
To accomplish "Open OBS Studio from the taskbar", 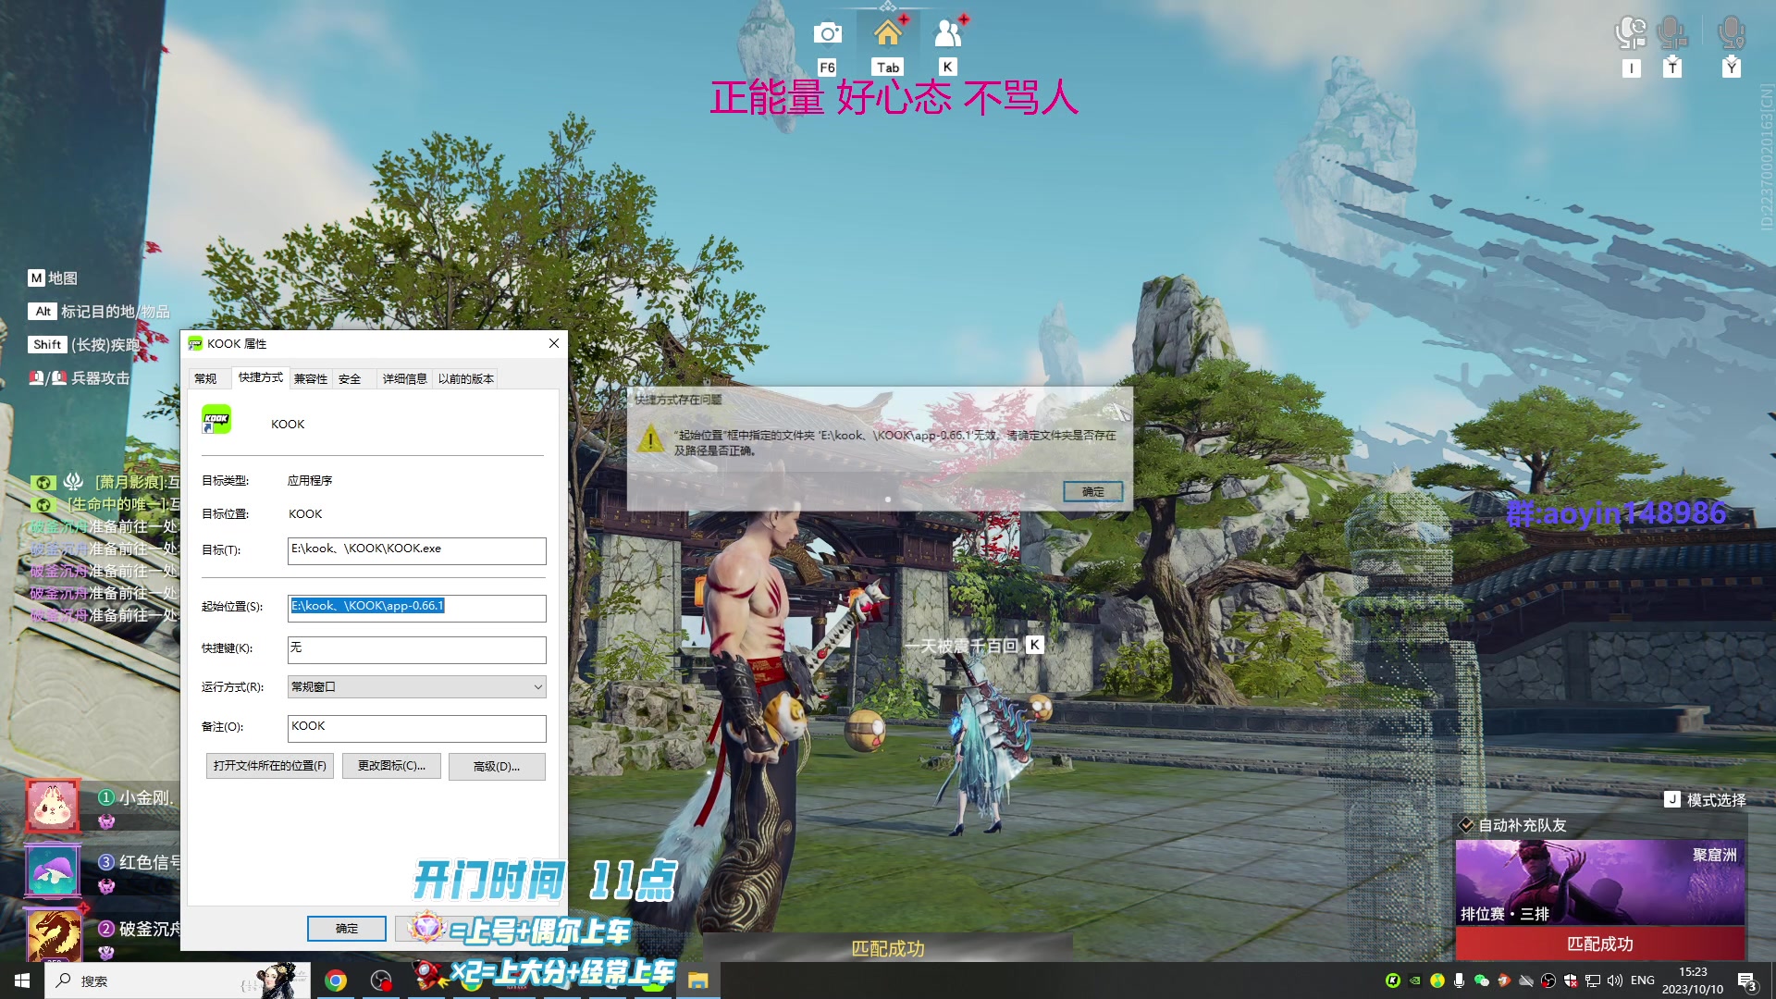I will coord(381,980).
